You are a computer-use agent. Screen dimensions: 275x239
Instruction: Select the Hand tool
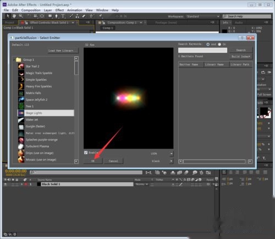(14, 16)
